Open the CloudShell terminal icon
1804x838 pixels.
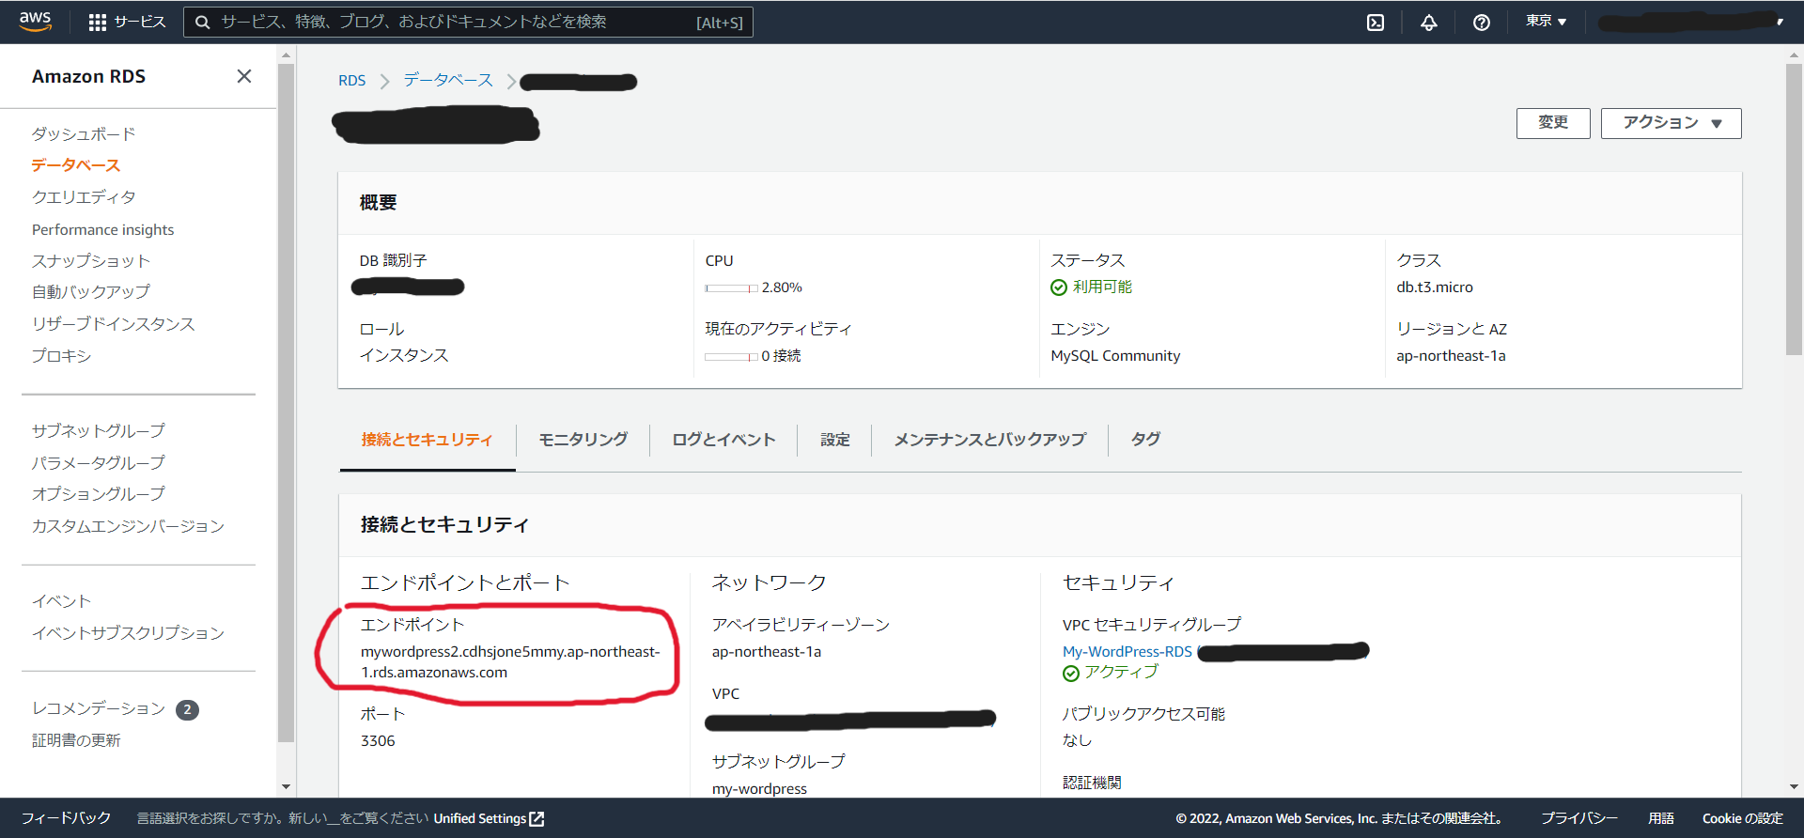tap(1376, 22)
